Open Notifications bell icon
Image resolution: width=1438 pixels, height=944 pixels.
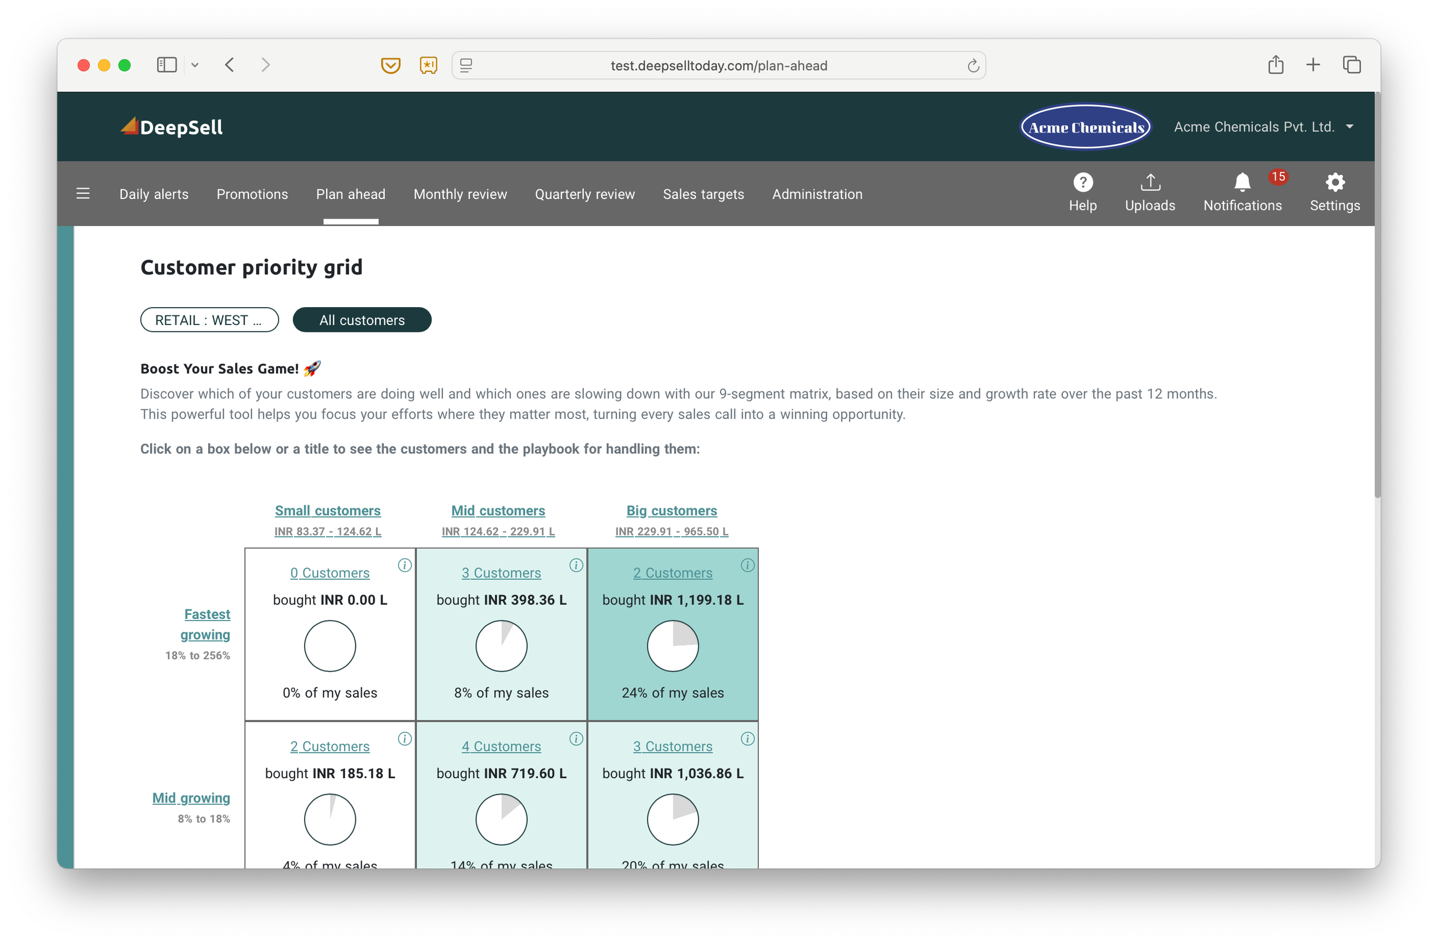(x=1242, y=182)
